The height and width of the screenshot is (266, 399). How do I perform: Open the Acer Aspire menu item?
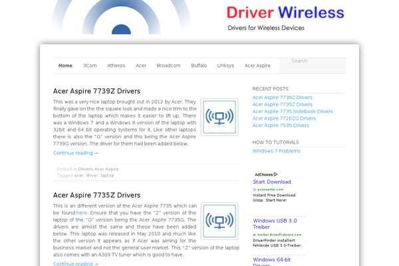point(257,65)
